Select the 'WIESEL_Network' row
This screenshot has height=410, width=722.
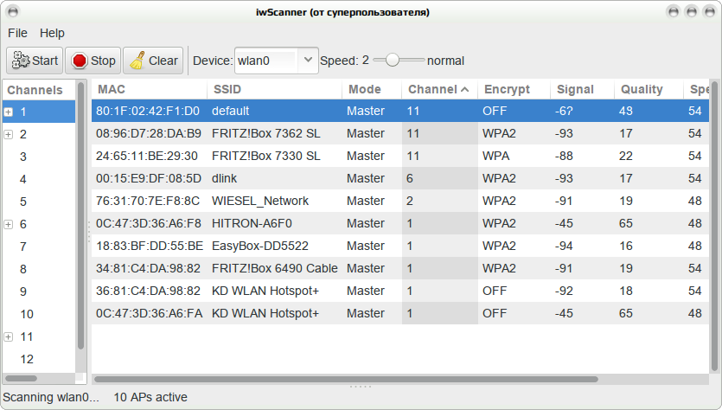point(399,201)
